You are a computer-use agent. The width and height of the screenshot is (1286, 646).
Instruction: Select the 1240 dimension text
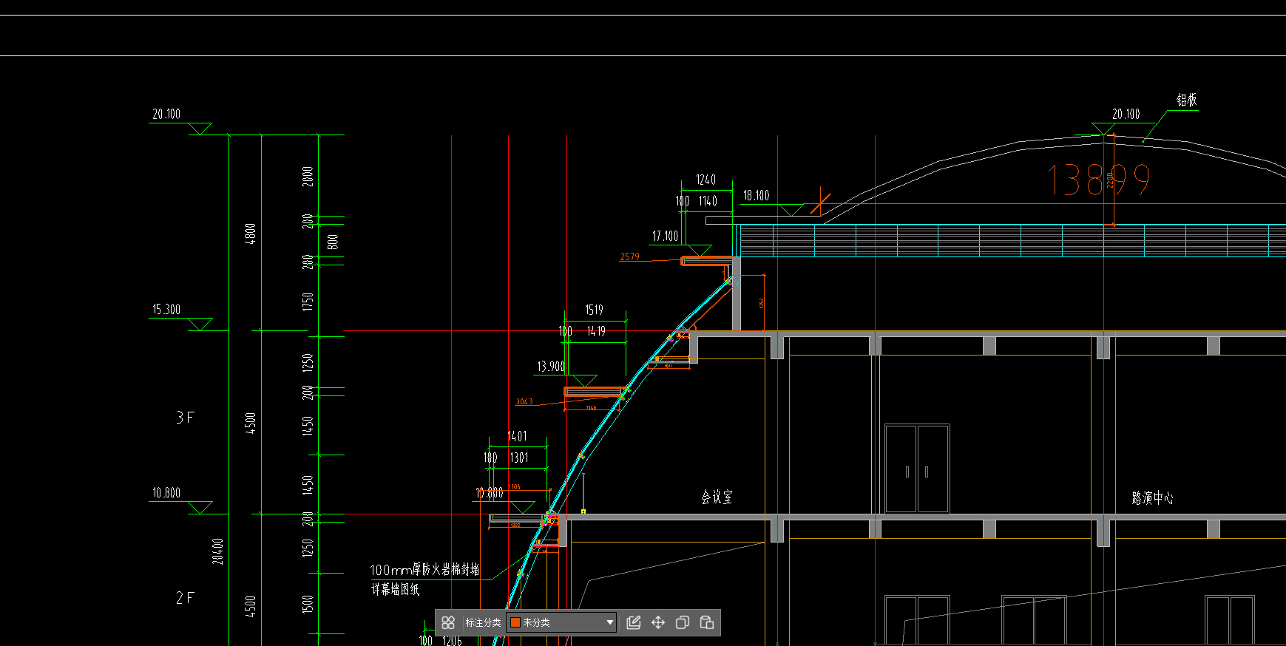pos(705,180)
